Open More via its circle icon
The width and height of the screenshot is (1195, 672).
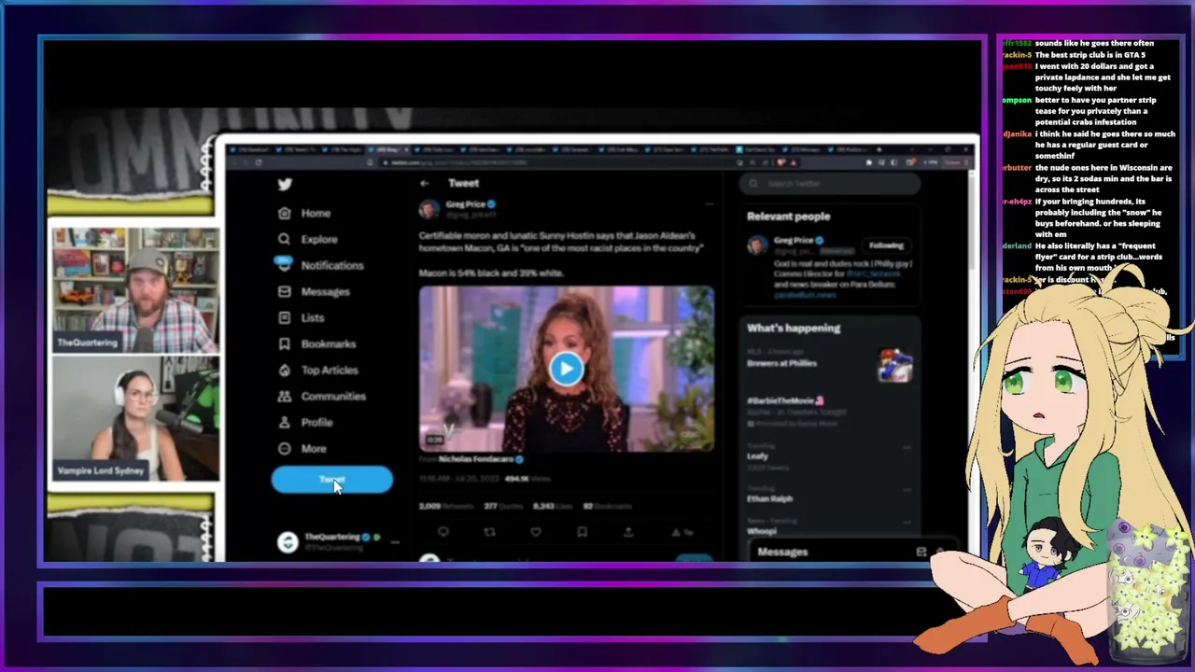284,448
